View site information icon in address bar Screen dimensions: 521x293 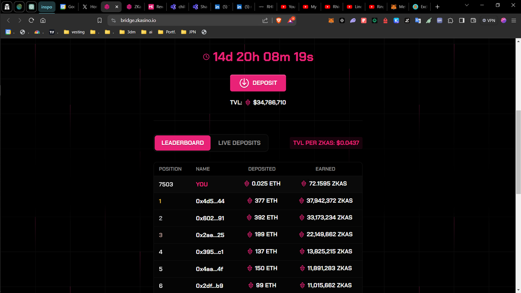coord(113,20)
